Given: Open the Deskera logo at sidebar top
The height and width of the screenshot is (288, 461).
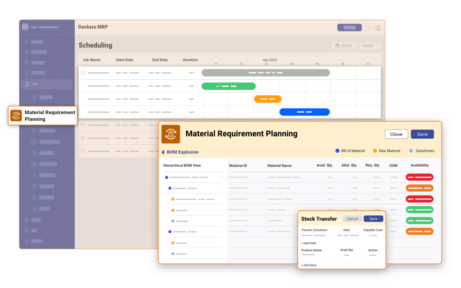Looking at the screenshot, I should pos(25,27).
